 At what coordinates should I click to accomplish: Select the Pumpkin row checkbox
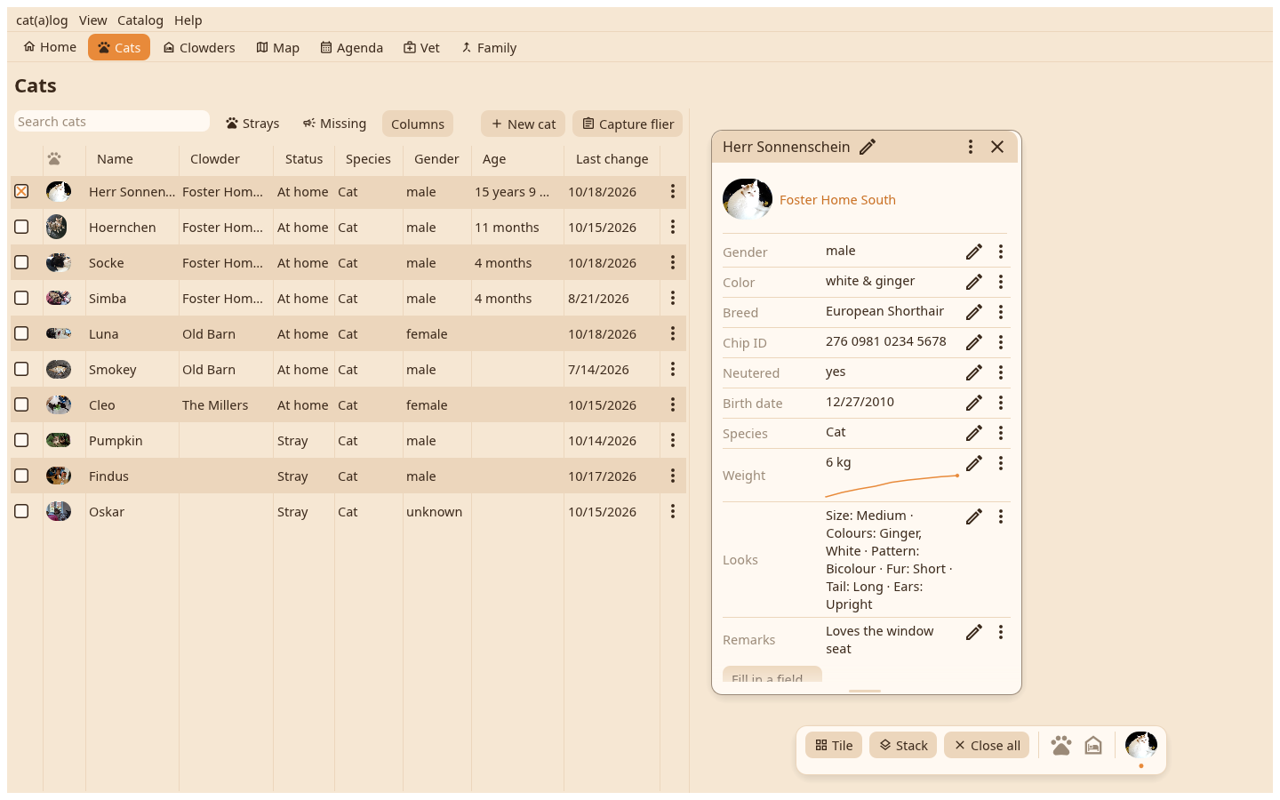22,440
